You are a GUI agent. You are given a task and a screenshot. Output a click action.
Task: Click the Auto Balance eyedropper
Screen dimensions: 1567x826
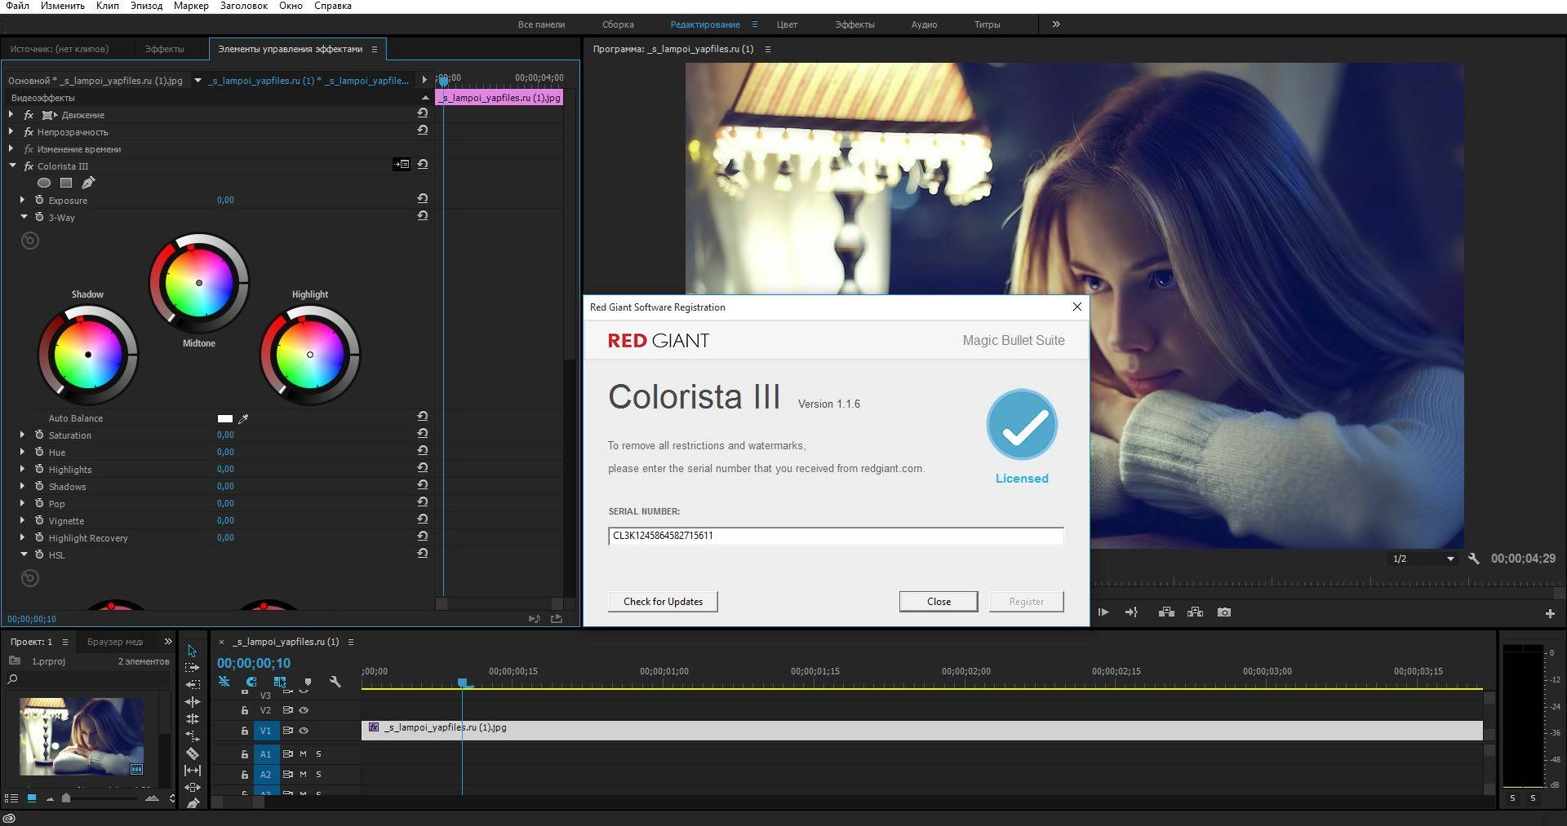pyautogui.click(x=243, y=418)
